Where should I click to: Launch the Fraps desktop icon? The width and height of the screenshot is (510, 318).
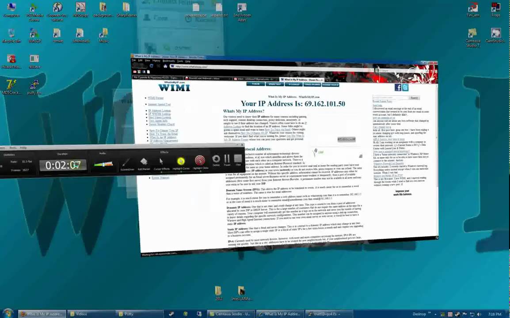pos(496,9)
